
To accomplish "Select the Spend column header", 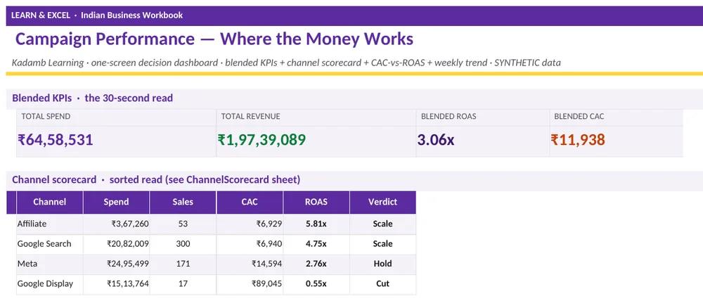I will tap(116, 203).
